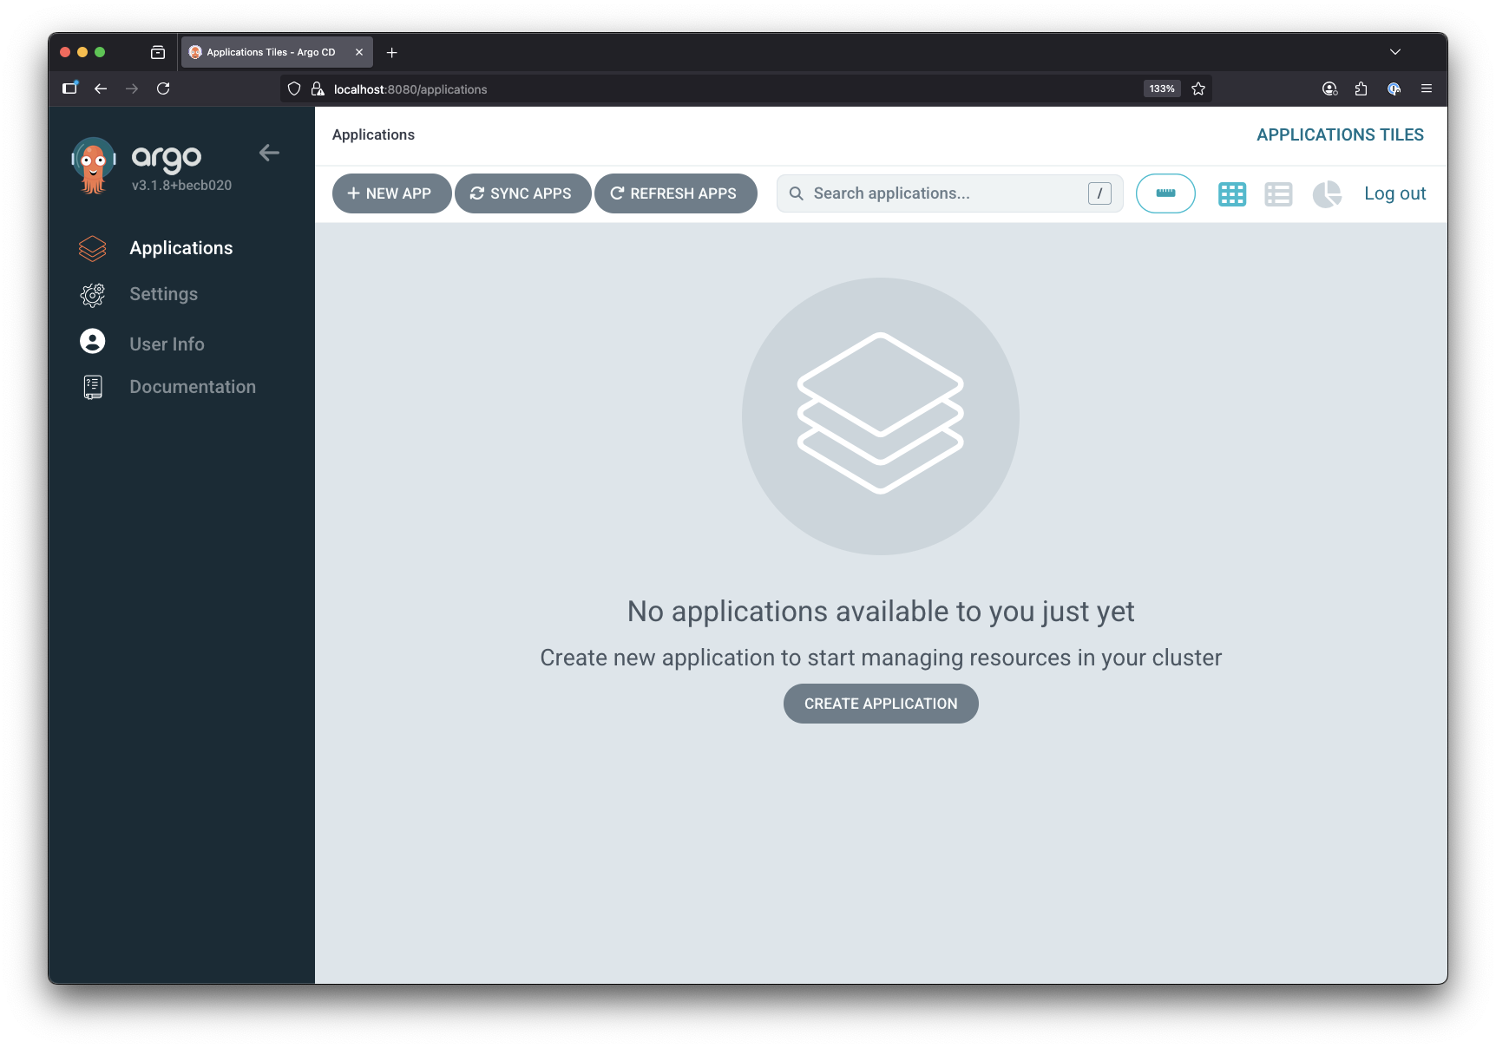1496x1048 pixels.
Task: Open Applications in the sidebar
Action: coord(181,248)
